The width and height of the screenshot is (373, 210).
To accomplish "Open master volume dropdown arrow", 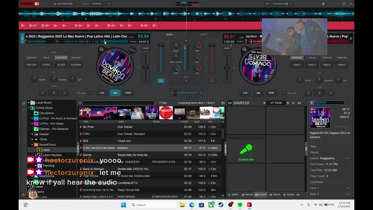I will point(291,4).
